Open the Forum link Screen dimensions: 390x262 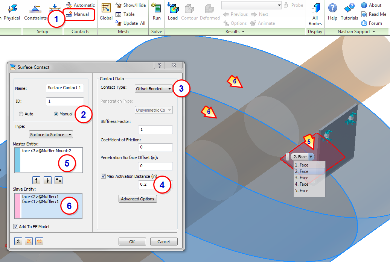[371, 23]
